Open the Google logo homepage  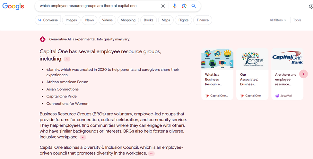[x=13, y=6]
